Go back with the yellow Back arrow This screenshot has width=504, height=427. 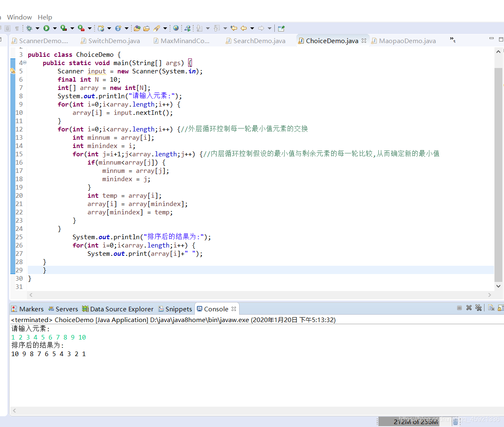coord(244,28)
